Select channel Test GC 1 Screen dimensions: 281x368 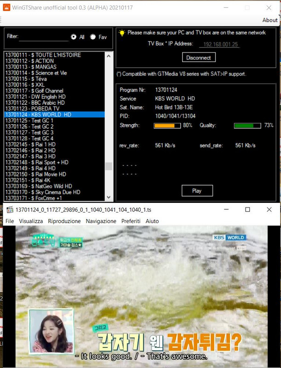tap(55, 121)
